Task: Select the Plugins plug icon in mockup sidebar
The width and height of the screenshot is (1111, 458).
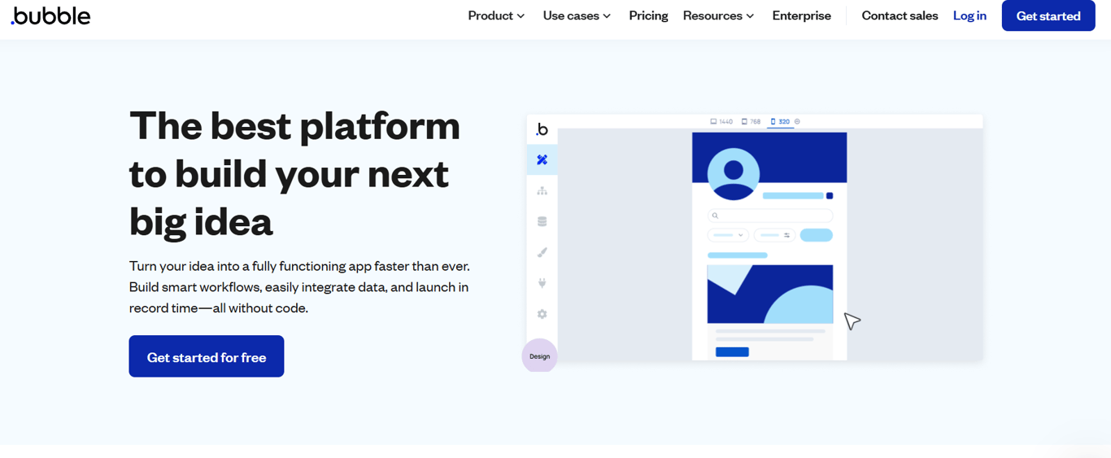Action: (x=542, y=283)
